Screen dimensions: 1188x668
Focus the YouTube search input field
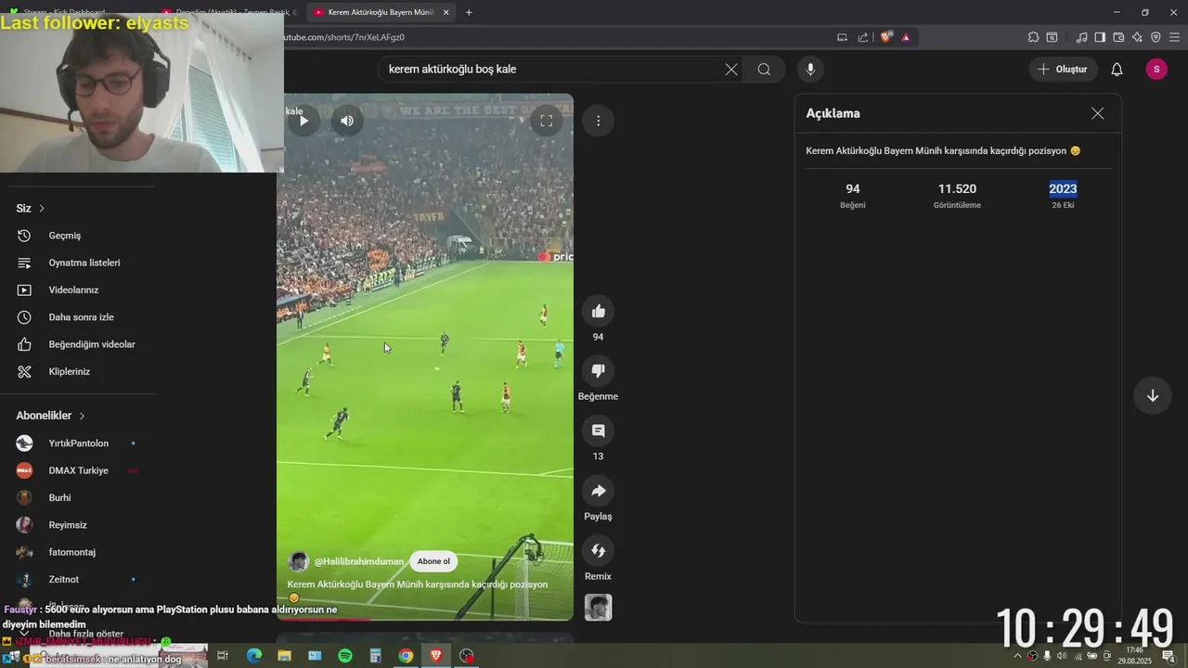pos(552,70)
